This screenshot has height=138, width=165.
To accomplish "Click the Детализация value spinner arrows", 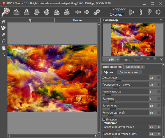I will (x=159, y=78).
